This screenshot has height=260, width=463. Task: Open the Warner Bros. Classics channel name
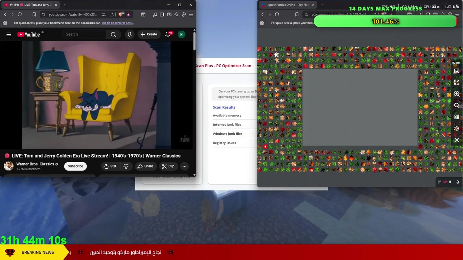coord(35,164)
